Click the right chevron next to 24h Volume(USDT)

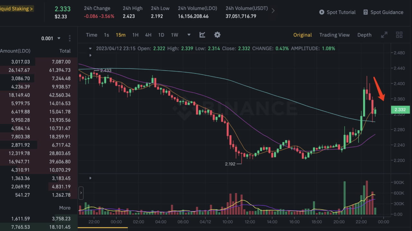tap(273, 10)
